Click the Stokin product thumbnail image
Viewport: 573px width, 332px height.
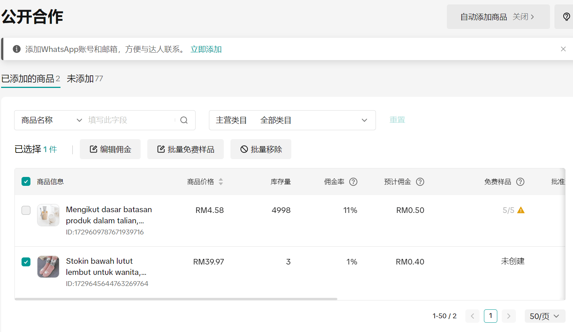tap(48, 266)
